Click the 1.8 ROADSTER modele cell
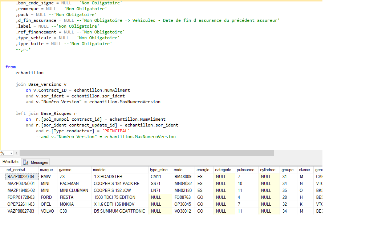 120,177
